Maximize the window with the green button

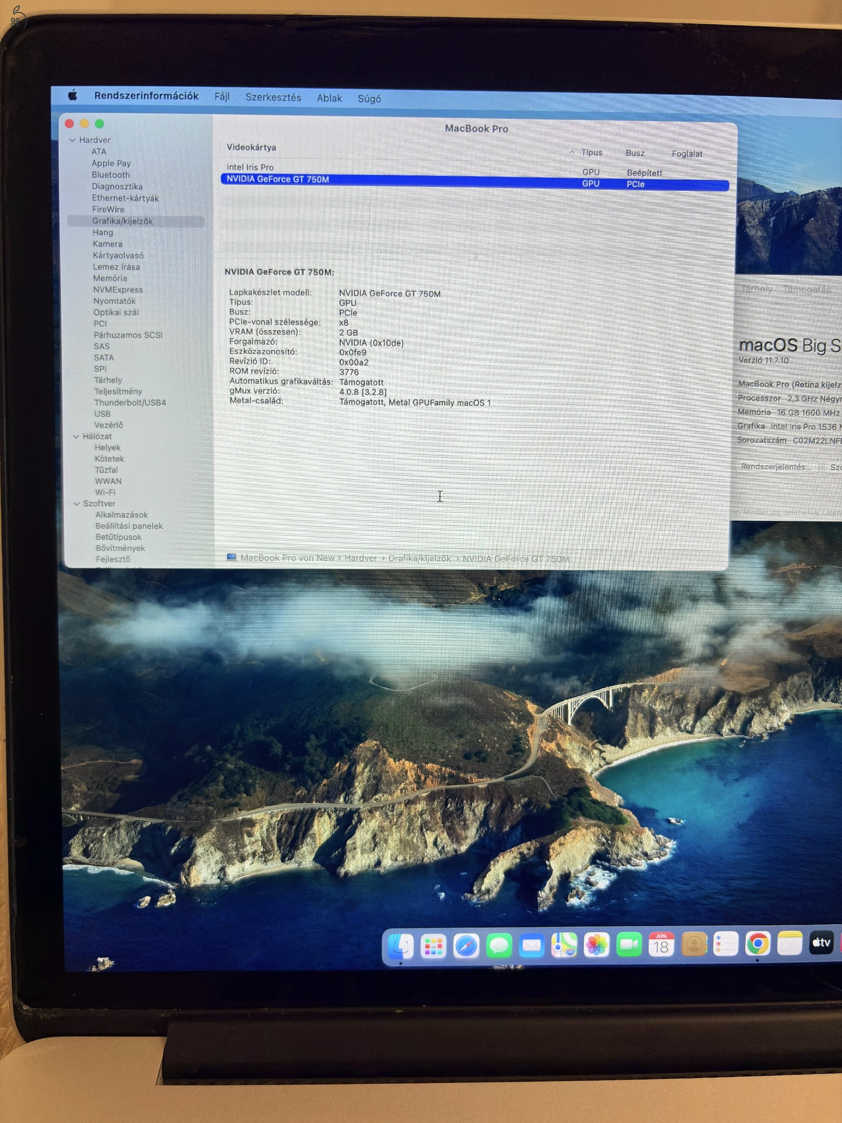100,124
